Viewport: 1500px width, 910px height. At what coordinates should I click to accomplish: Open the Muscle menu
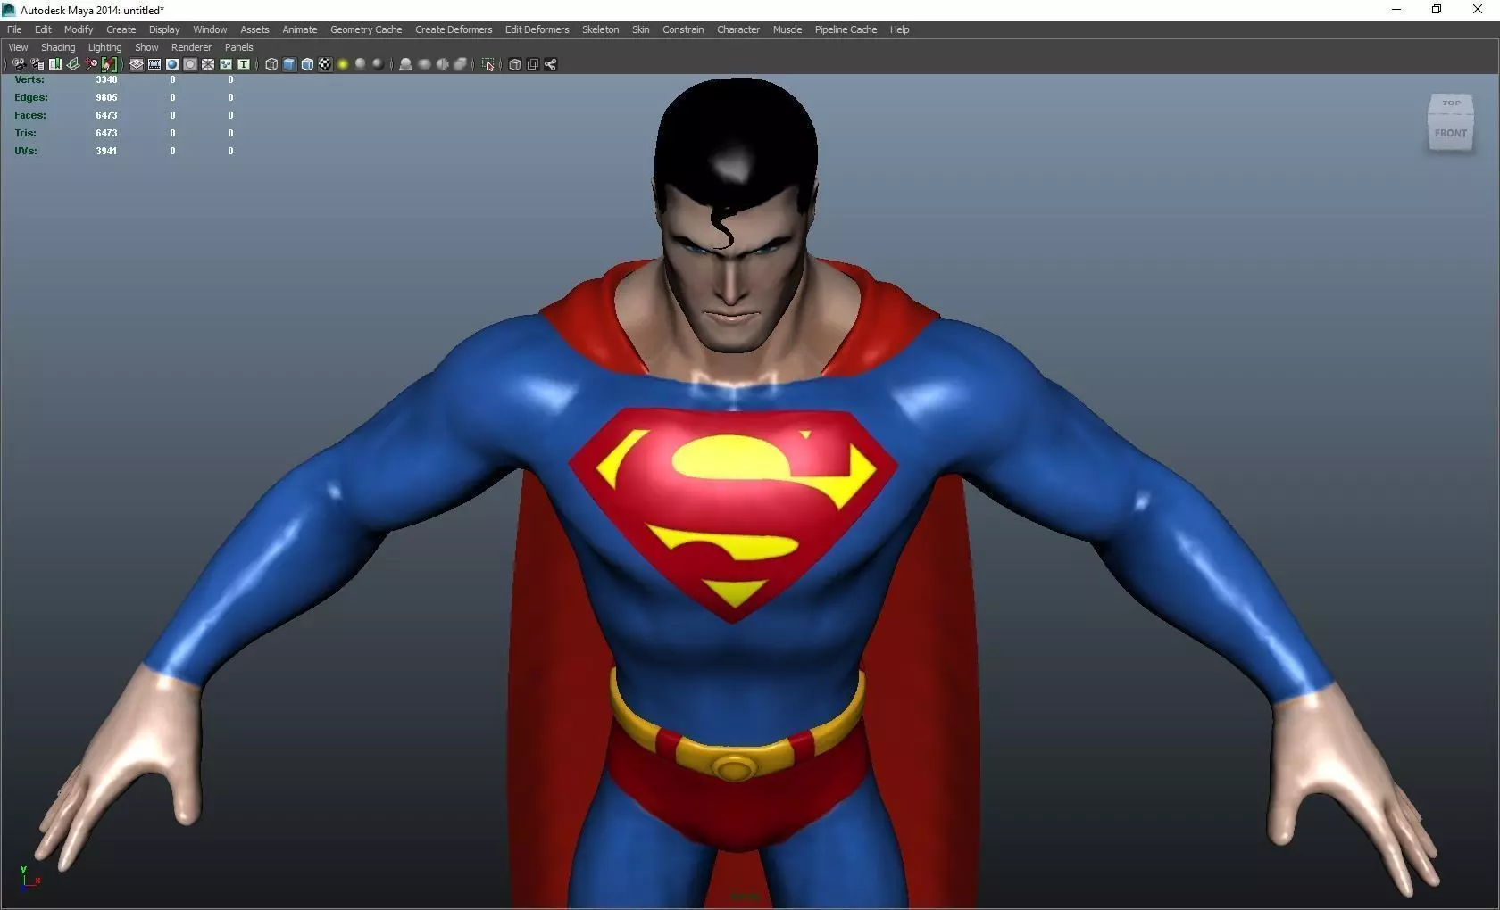click(x=787, y=29)
